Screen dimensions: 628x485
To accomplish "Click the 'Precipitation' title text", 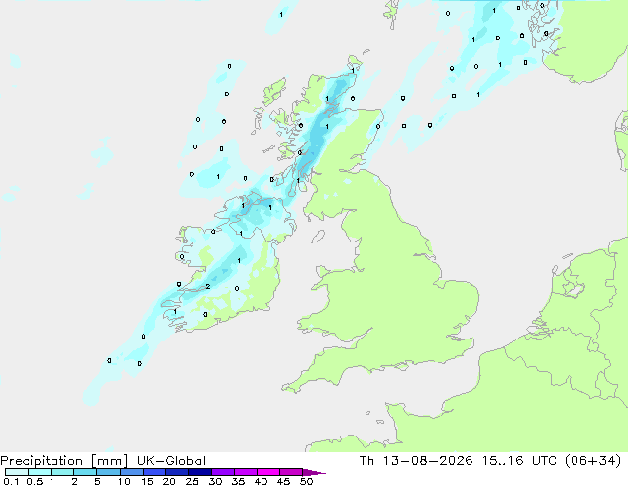I will pos(42,461).
